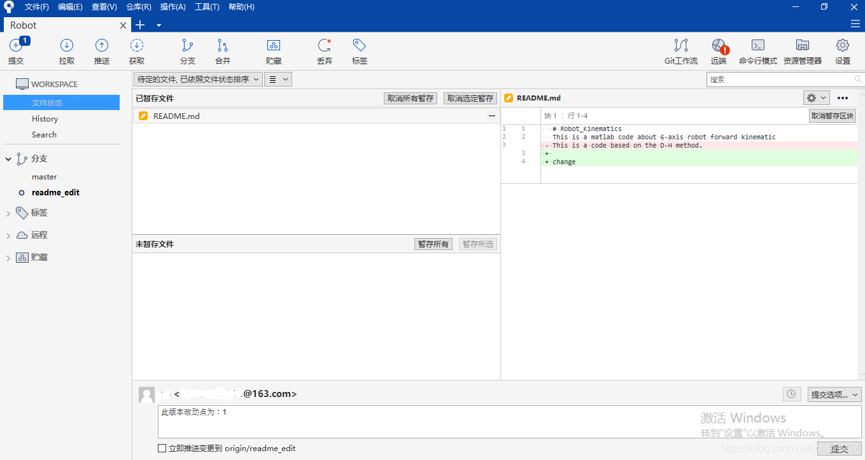
Task: Open the 查看(V) menu
Action: coord(104,7)
